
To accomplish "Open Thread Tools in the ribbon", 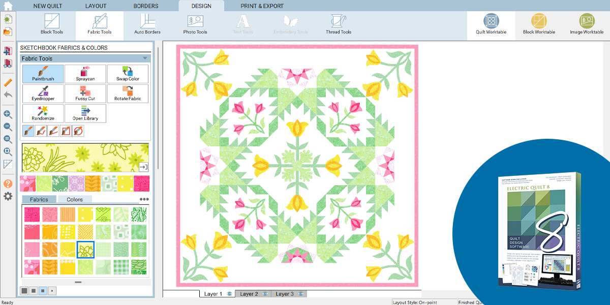I will [x=339, y=24].
